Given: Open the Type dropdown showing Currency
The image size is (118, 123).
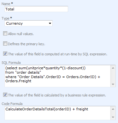Looking at the screenshot, I should [28, 23].
